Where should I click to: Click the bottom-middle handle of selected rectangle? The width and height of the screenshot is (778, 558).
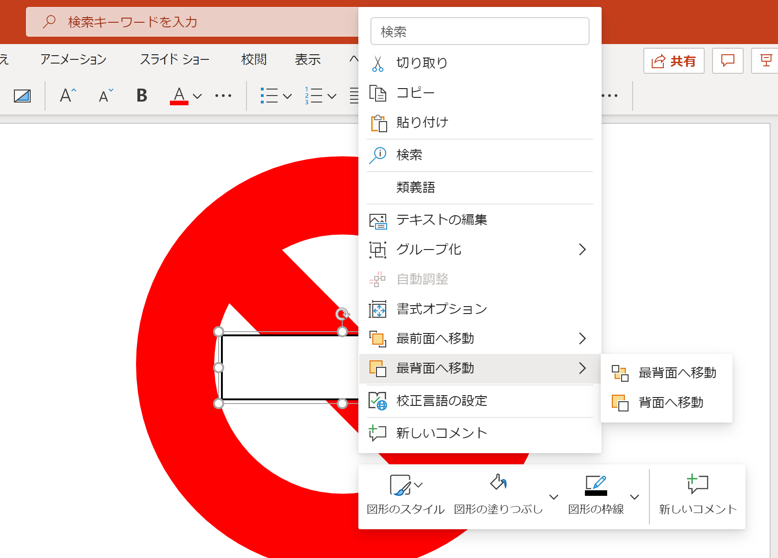pyautogui.click(x=342, y=404)
